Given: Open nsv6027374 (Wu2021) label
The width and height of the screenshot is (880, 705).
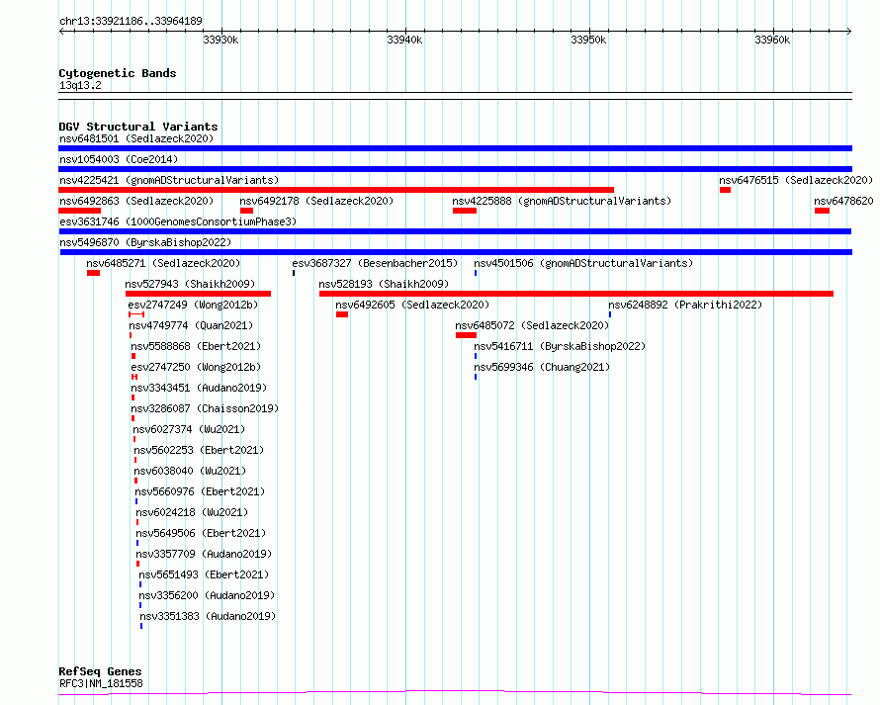Looking at the screenshot, I should coord(189,429).
